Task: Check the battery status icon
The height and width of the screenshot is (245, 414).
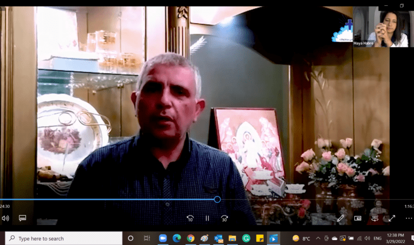Action: (351, 239)
